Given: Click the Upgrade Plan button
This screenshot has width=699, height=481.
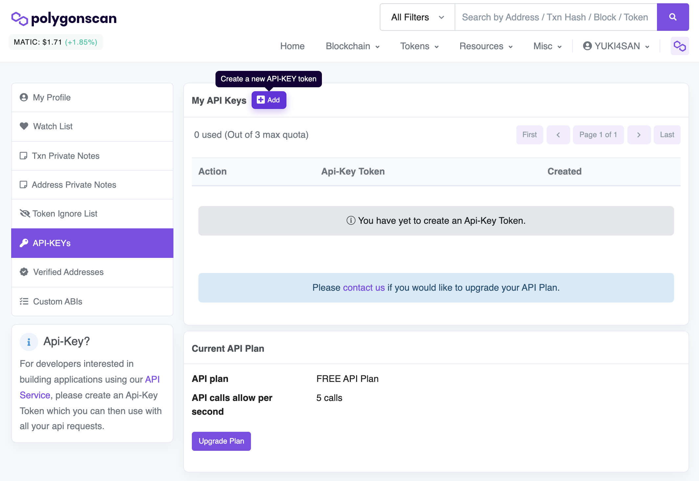Looking at the screenshot, I should 221,441.
